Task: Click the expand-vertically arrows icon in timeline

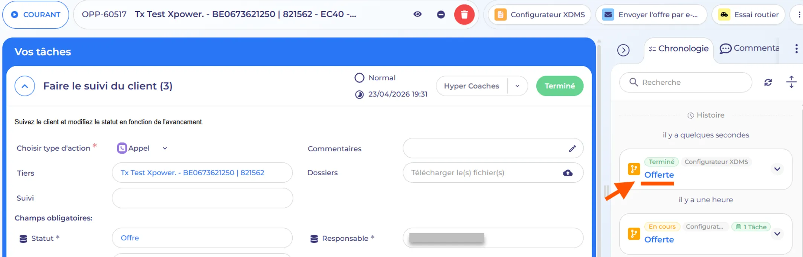Action: [x=791, y=82]
